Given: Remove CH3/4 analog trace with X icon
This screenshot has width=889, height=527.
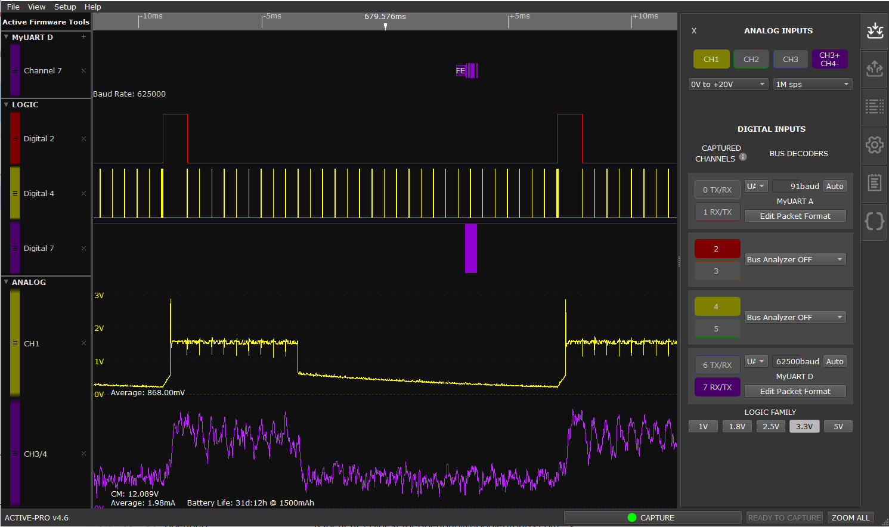Looking at the screenshot, I should [83, 454].
